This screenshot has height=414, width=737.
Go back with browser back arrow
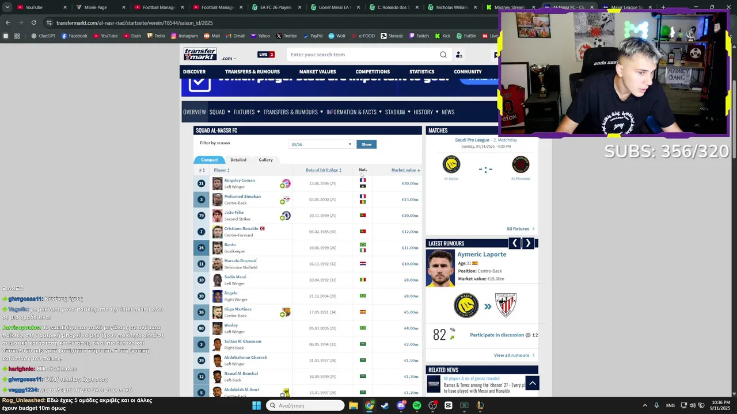7,22
